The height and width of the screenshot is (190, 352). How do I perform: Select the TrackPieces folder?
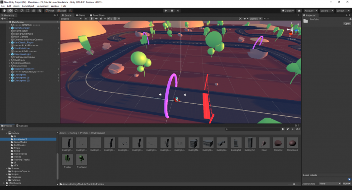point(20,154)
